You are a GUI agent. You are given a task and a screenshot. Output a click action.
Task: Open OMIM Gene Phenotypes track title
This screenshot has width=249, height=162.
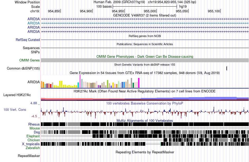pos(145,57)
